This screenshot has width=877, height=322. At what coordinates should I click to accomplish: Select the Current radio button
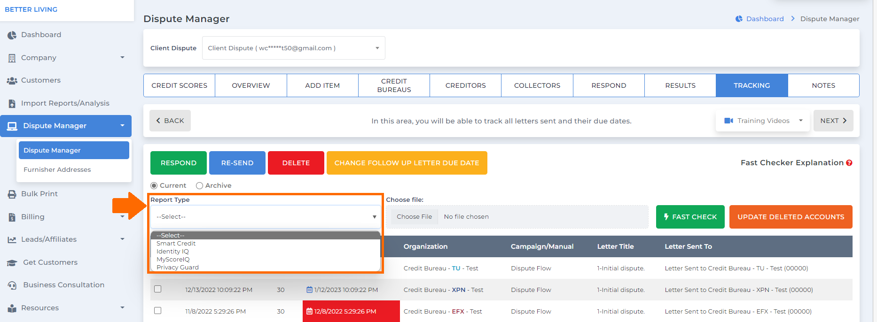pos(154,186)
